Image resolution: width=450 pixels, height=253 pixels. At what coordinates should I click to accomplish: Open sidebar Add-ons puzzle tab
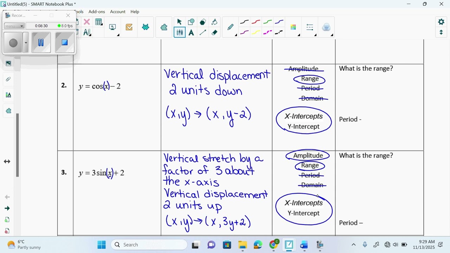(x=8, y=111)
